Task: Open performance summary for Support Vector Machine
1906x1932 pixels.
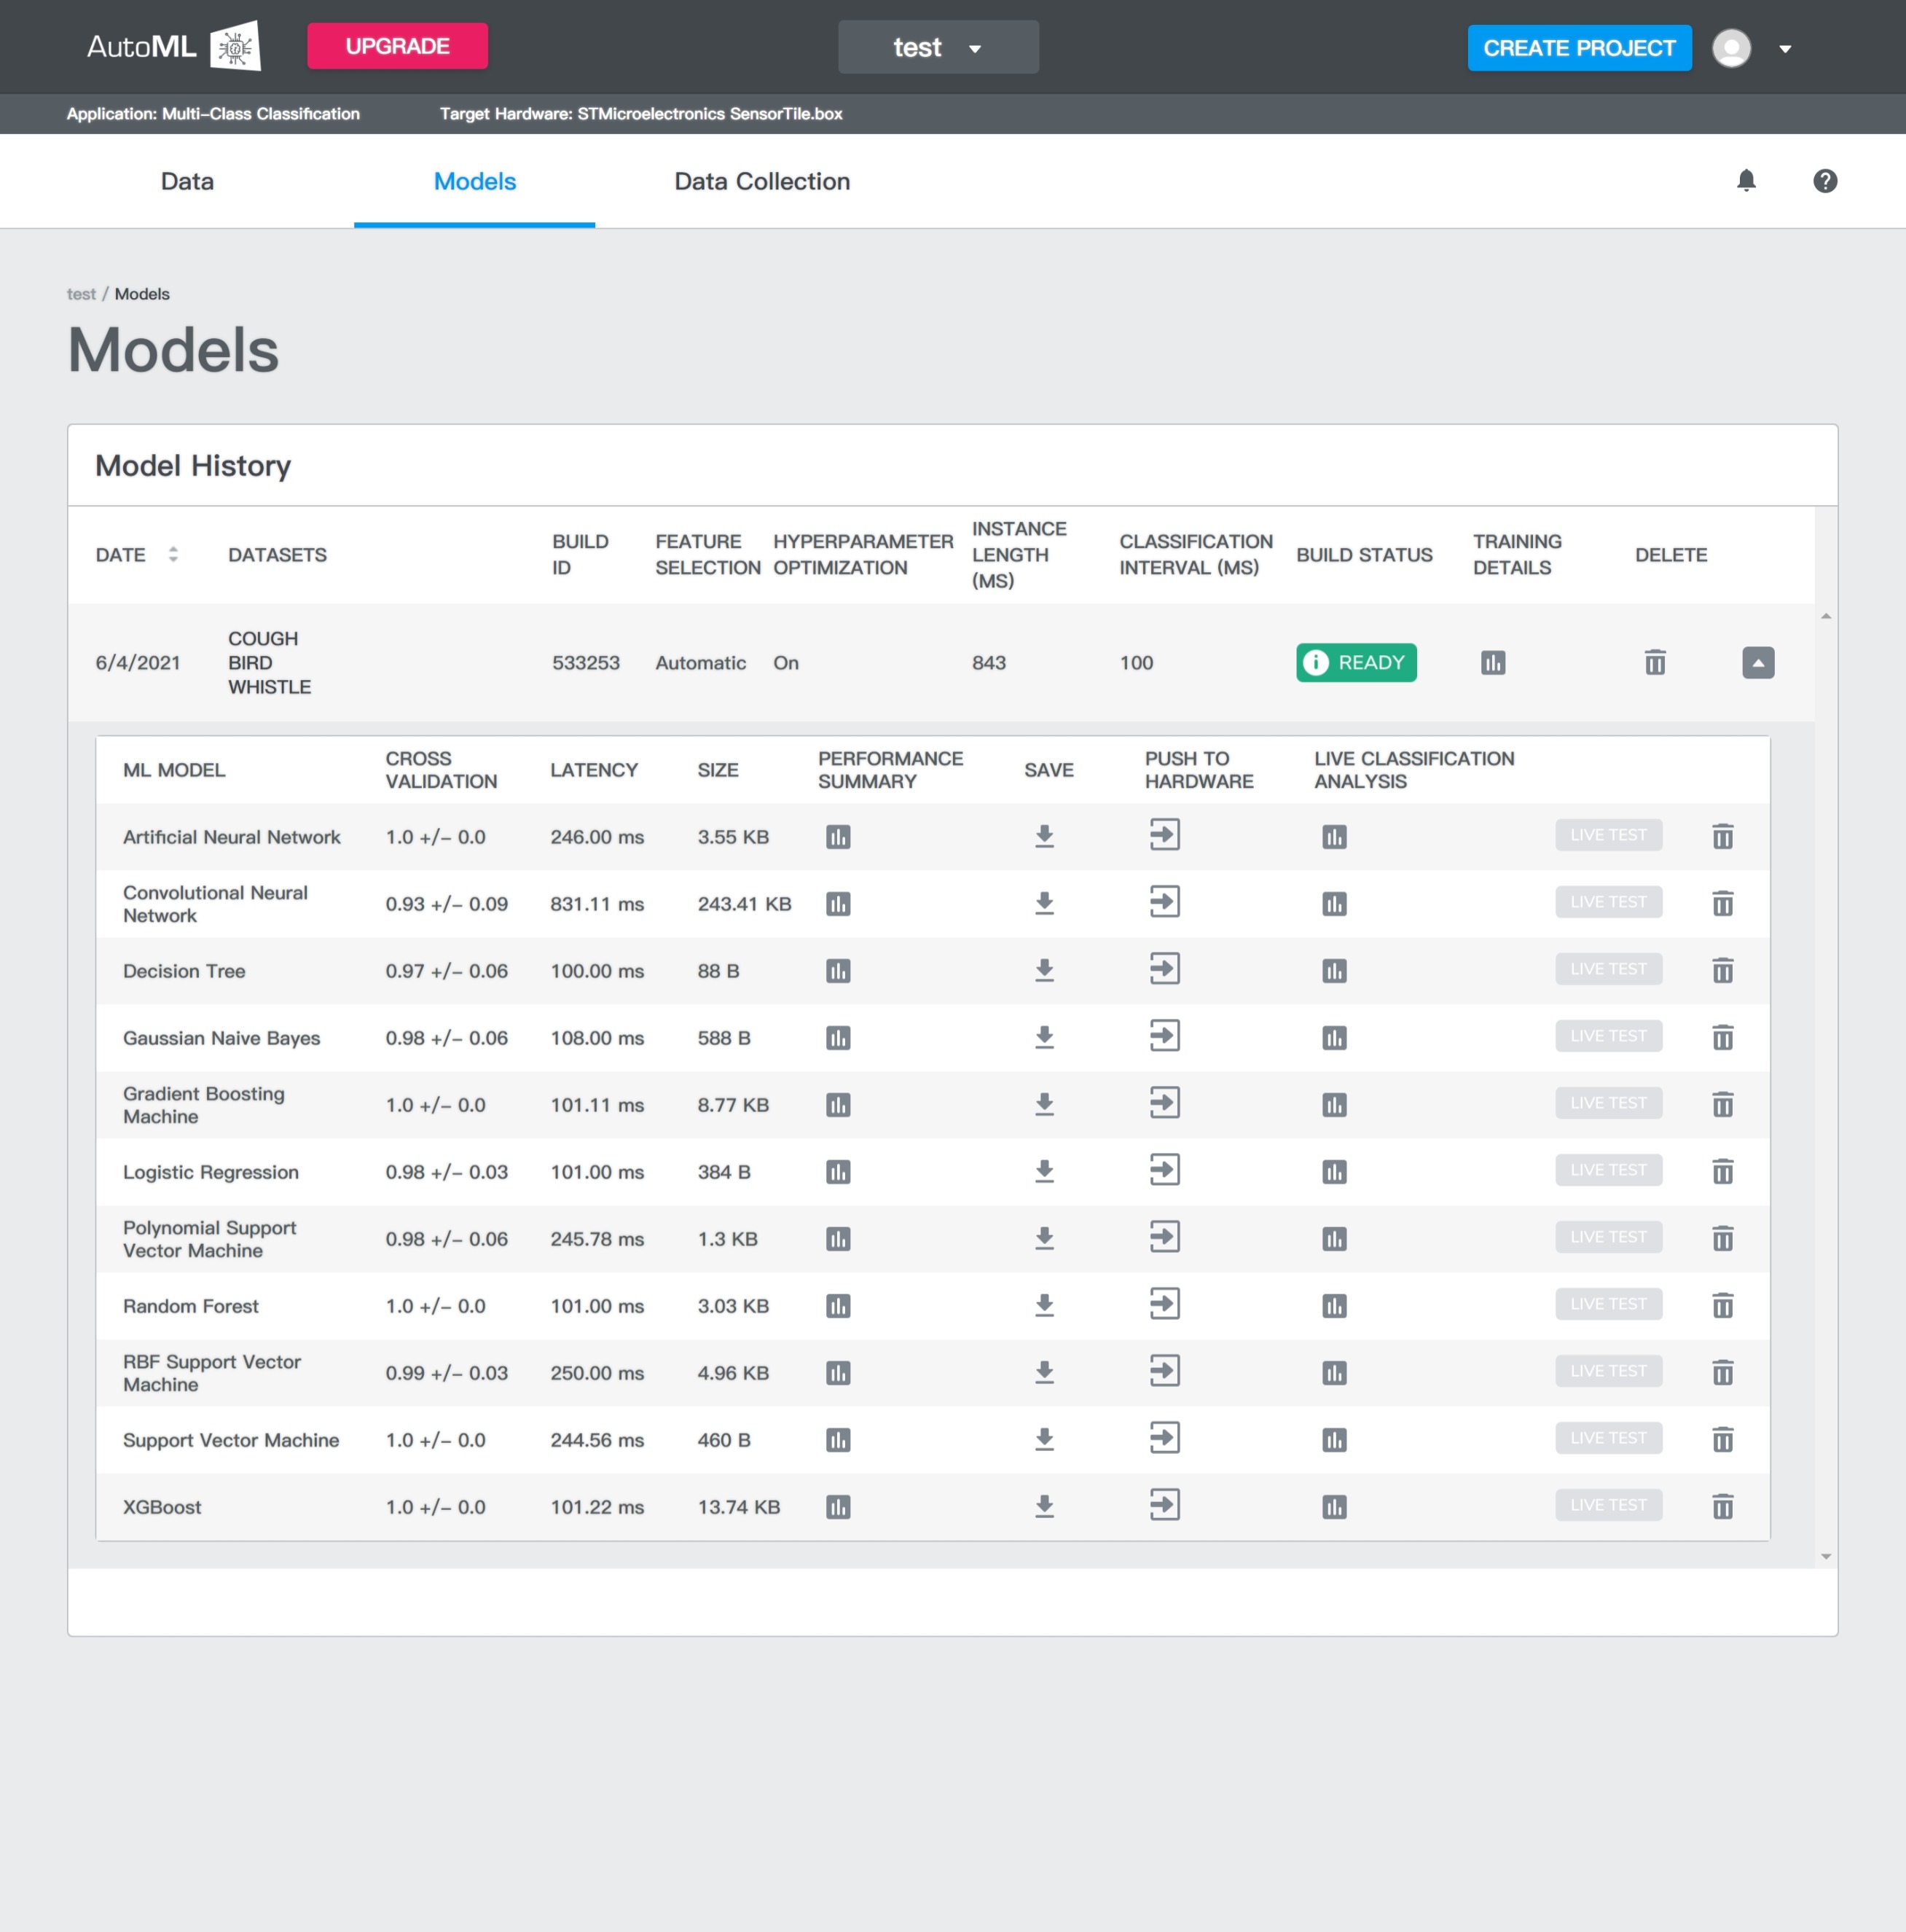Action: [x=838, y=1440]
